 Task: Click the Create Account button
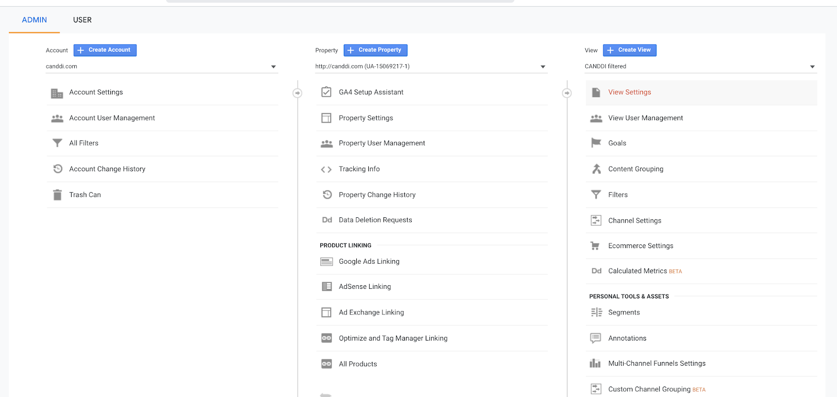(x=105, y=50)
